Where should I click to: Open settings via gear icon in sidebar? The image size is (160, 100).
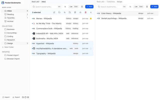28,97
